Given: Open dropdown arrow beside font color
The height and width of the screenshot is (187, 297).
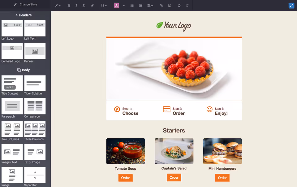Looking at the screenshot, I should coord(124,6).
